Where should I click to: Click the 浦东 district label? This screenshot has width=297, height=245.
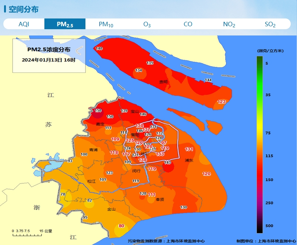coord(189,160)
